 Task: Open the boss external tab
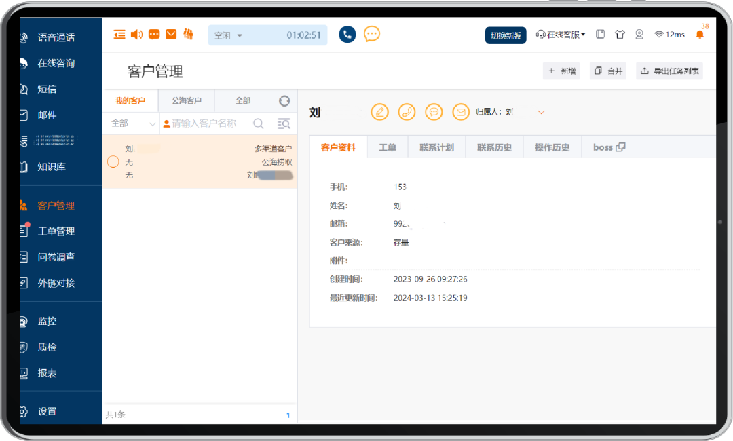609,147
